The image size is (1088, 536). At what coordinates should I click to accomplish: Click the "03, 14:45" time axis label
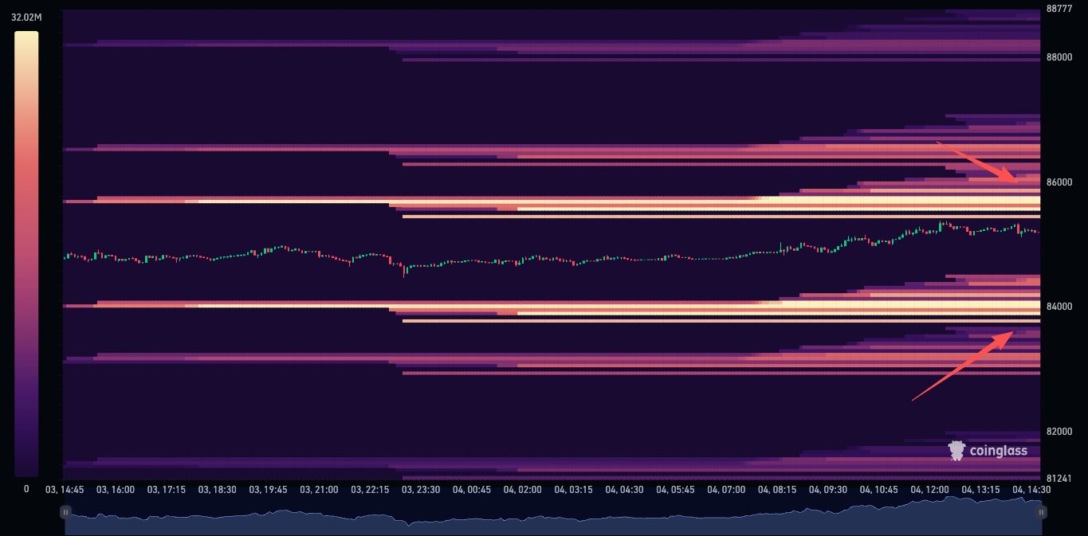65,489
